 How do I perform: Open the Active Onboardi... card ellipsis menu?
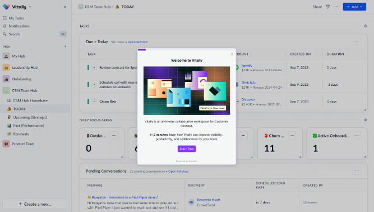[357, 136]
